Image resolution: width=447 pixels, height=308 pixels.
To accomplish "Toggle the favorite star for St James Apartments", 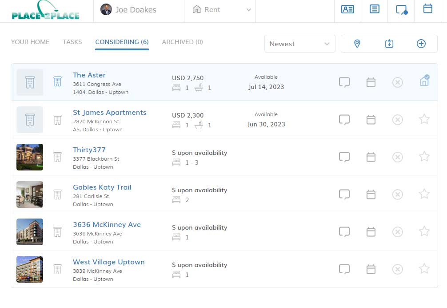I will click(424, 119).
